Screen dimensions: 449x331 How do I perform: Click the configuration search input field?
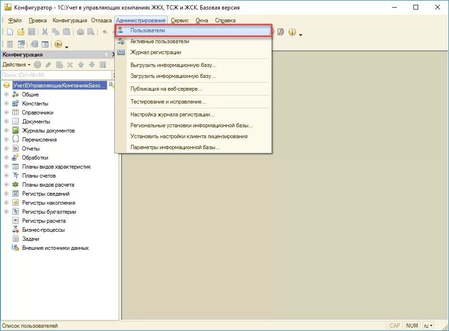pyautogui.click(x=56, y=75)
